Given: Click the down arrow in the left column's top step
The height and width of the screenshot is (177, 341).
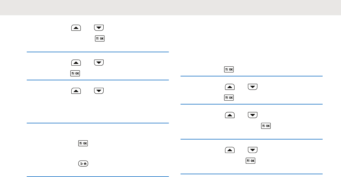Looking at the screenshot, I should (x=99, y=28).
